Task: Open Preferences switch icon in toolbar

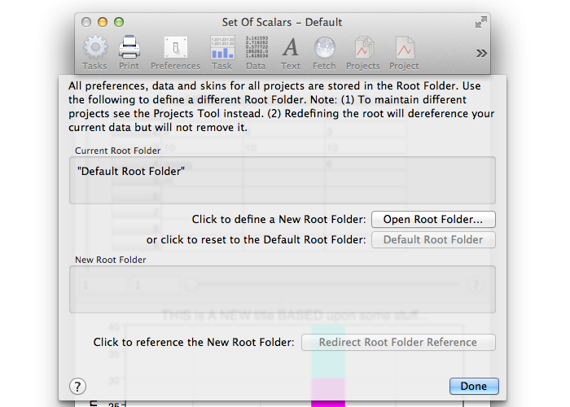Action: click(176, 47)
